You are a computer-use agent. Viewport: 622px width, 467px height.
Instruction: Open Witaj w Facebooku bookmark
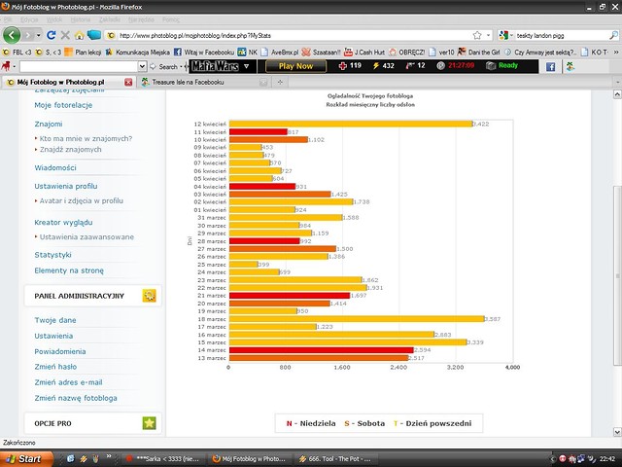204,52
